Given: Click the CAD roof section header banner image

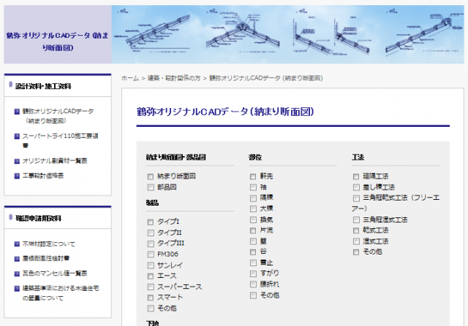Looking at the screenshot, I should (x=287, y=34).
